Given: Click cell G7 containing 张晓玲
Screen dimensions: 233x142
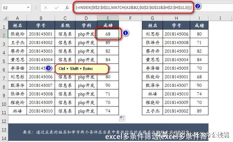Looking at the screenshot, I should [x=153, y=77].
